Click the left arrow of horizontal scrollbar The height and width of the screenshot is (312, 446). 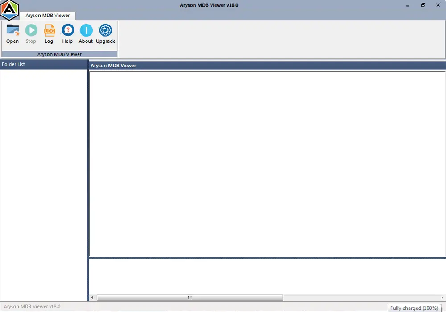tap(92, 297)
